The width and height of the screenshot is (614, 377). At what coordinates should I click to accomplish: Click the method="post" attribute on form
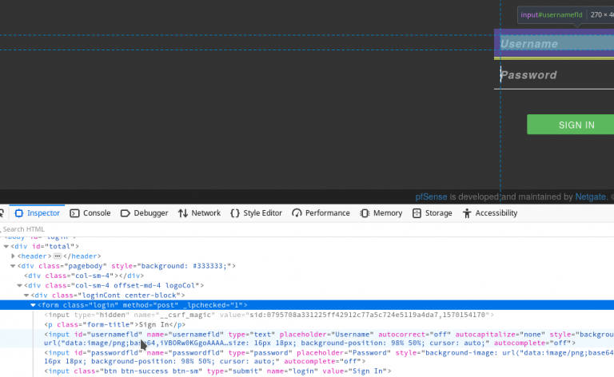coord(150,305)
